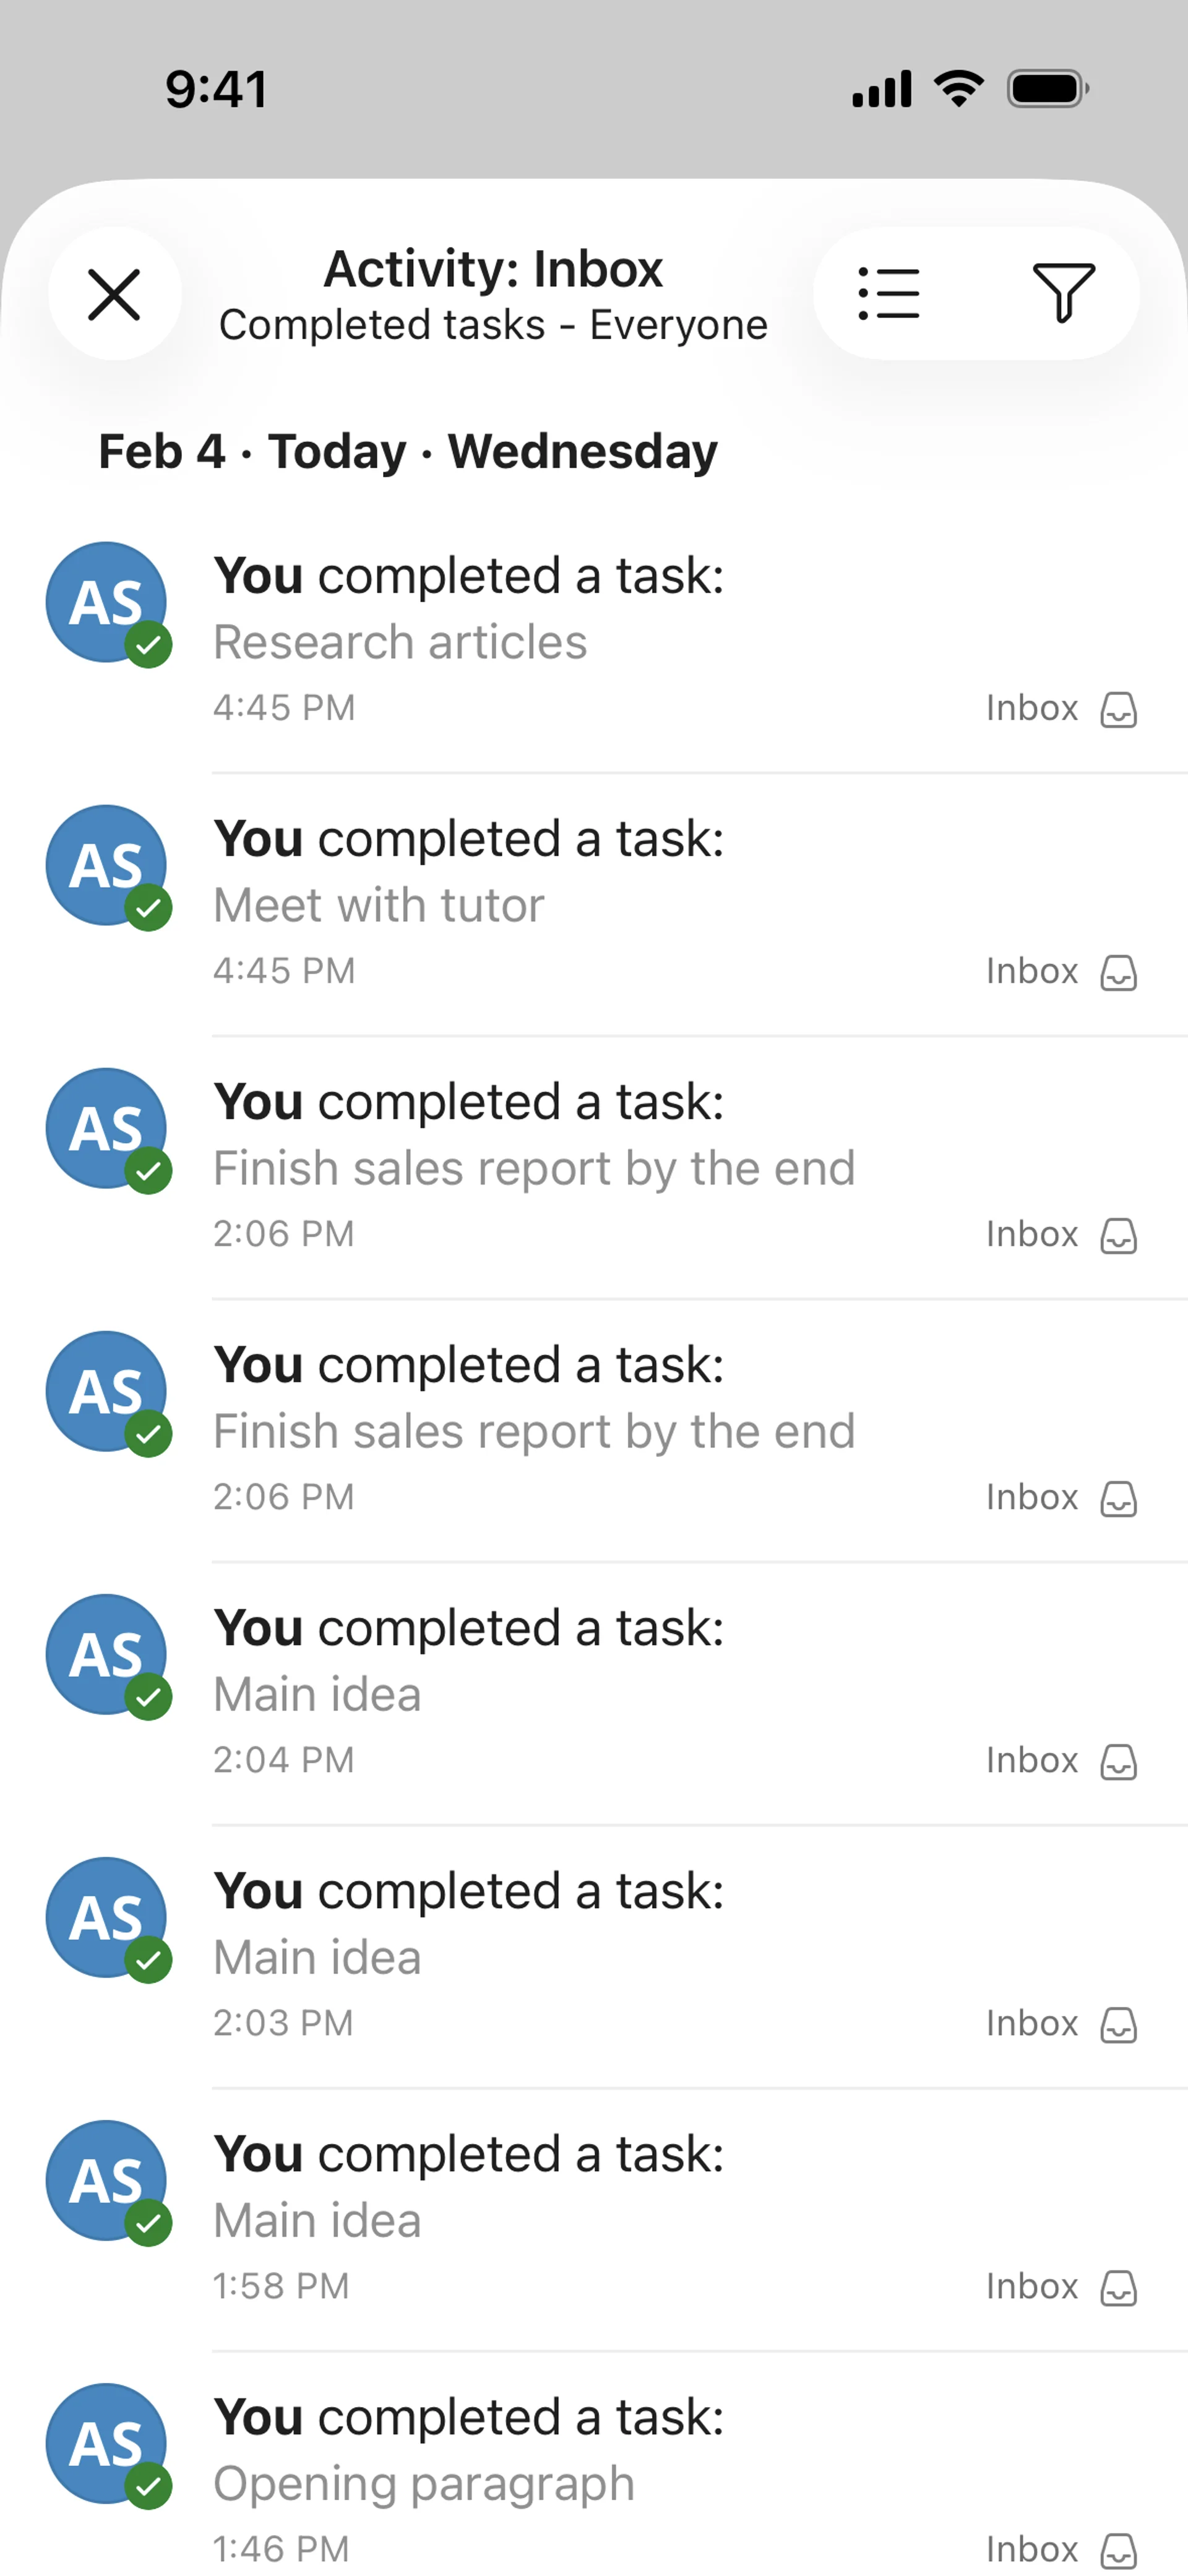Tap the Activity: Inbox title
This screenshot has height=2576, width=1188.
click(493, 269)
